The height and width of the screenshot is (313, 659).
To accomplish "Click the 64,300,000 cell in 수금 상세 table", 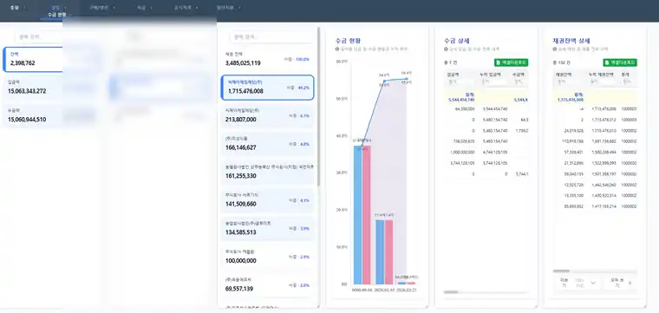I will pyautogui.click(x=465, y=109).
